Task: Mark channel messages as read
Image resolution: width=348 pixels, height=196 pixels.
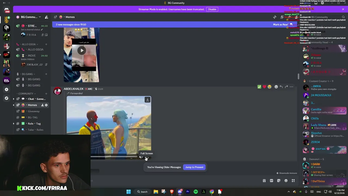Action: [x=282, y=24]
